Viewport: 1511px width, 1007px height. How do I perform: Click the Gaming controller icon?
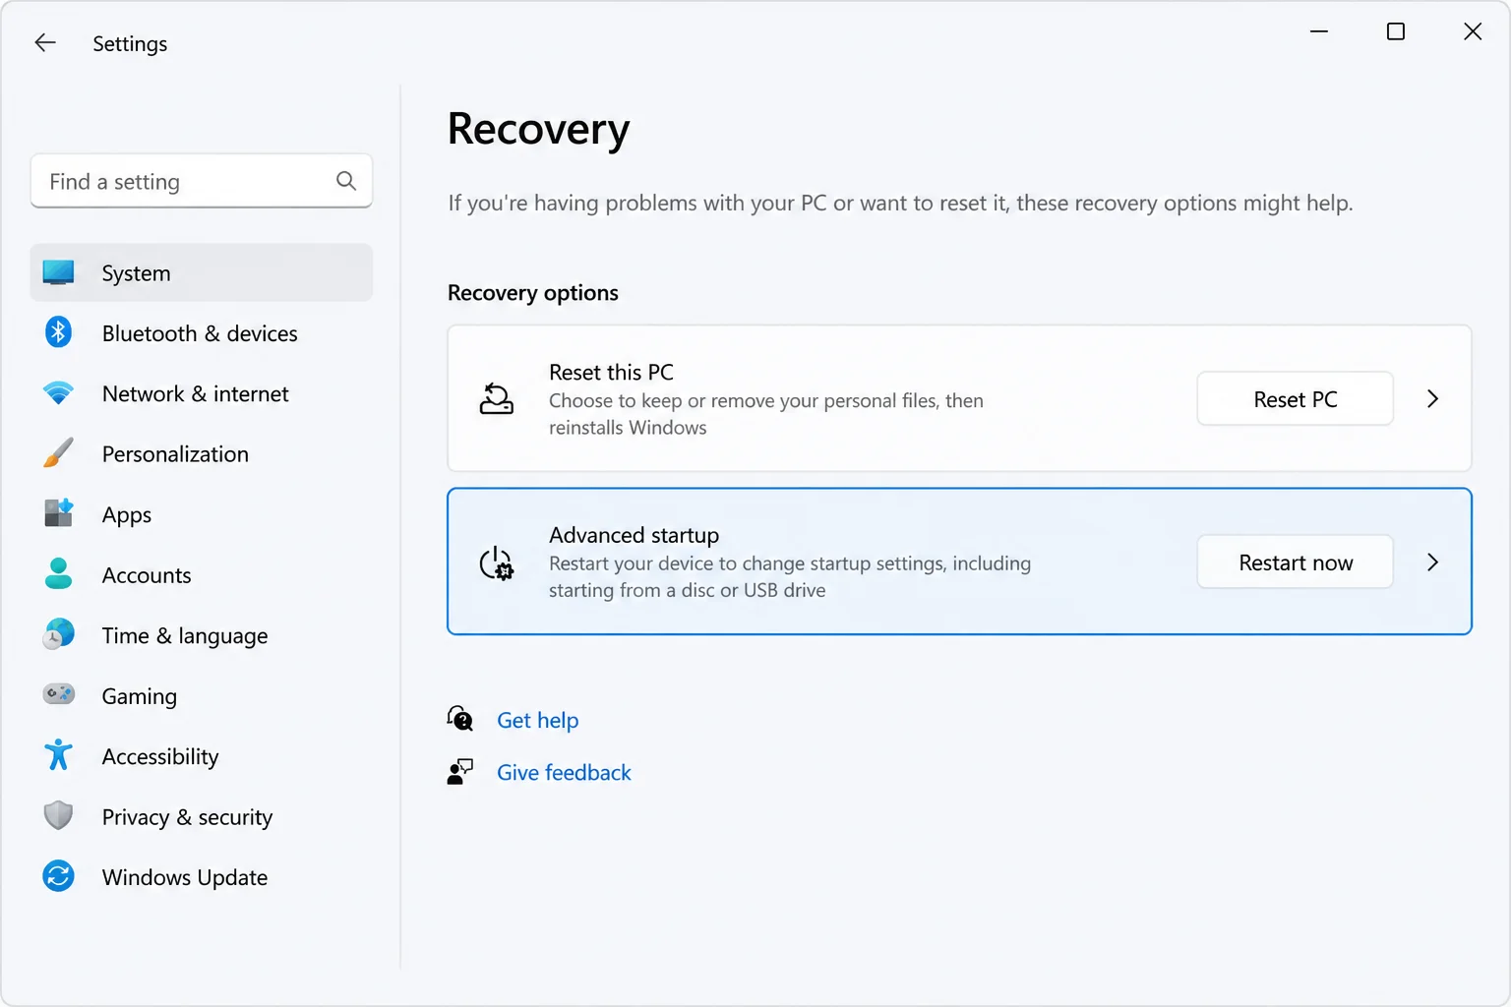pos(59,694)
